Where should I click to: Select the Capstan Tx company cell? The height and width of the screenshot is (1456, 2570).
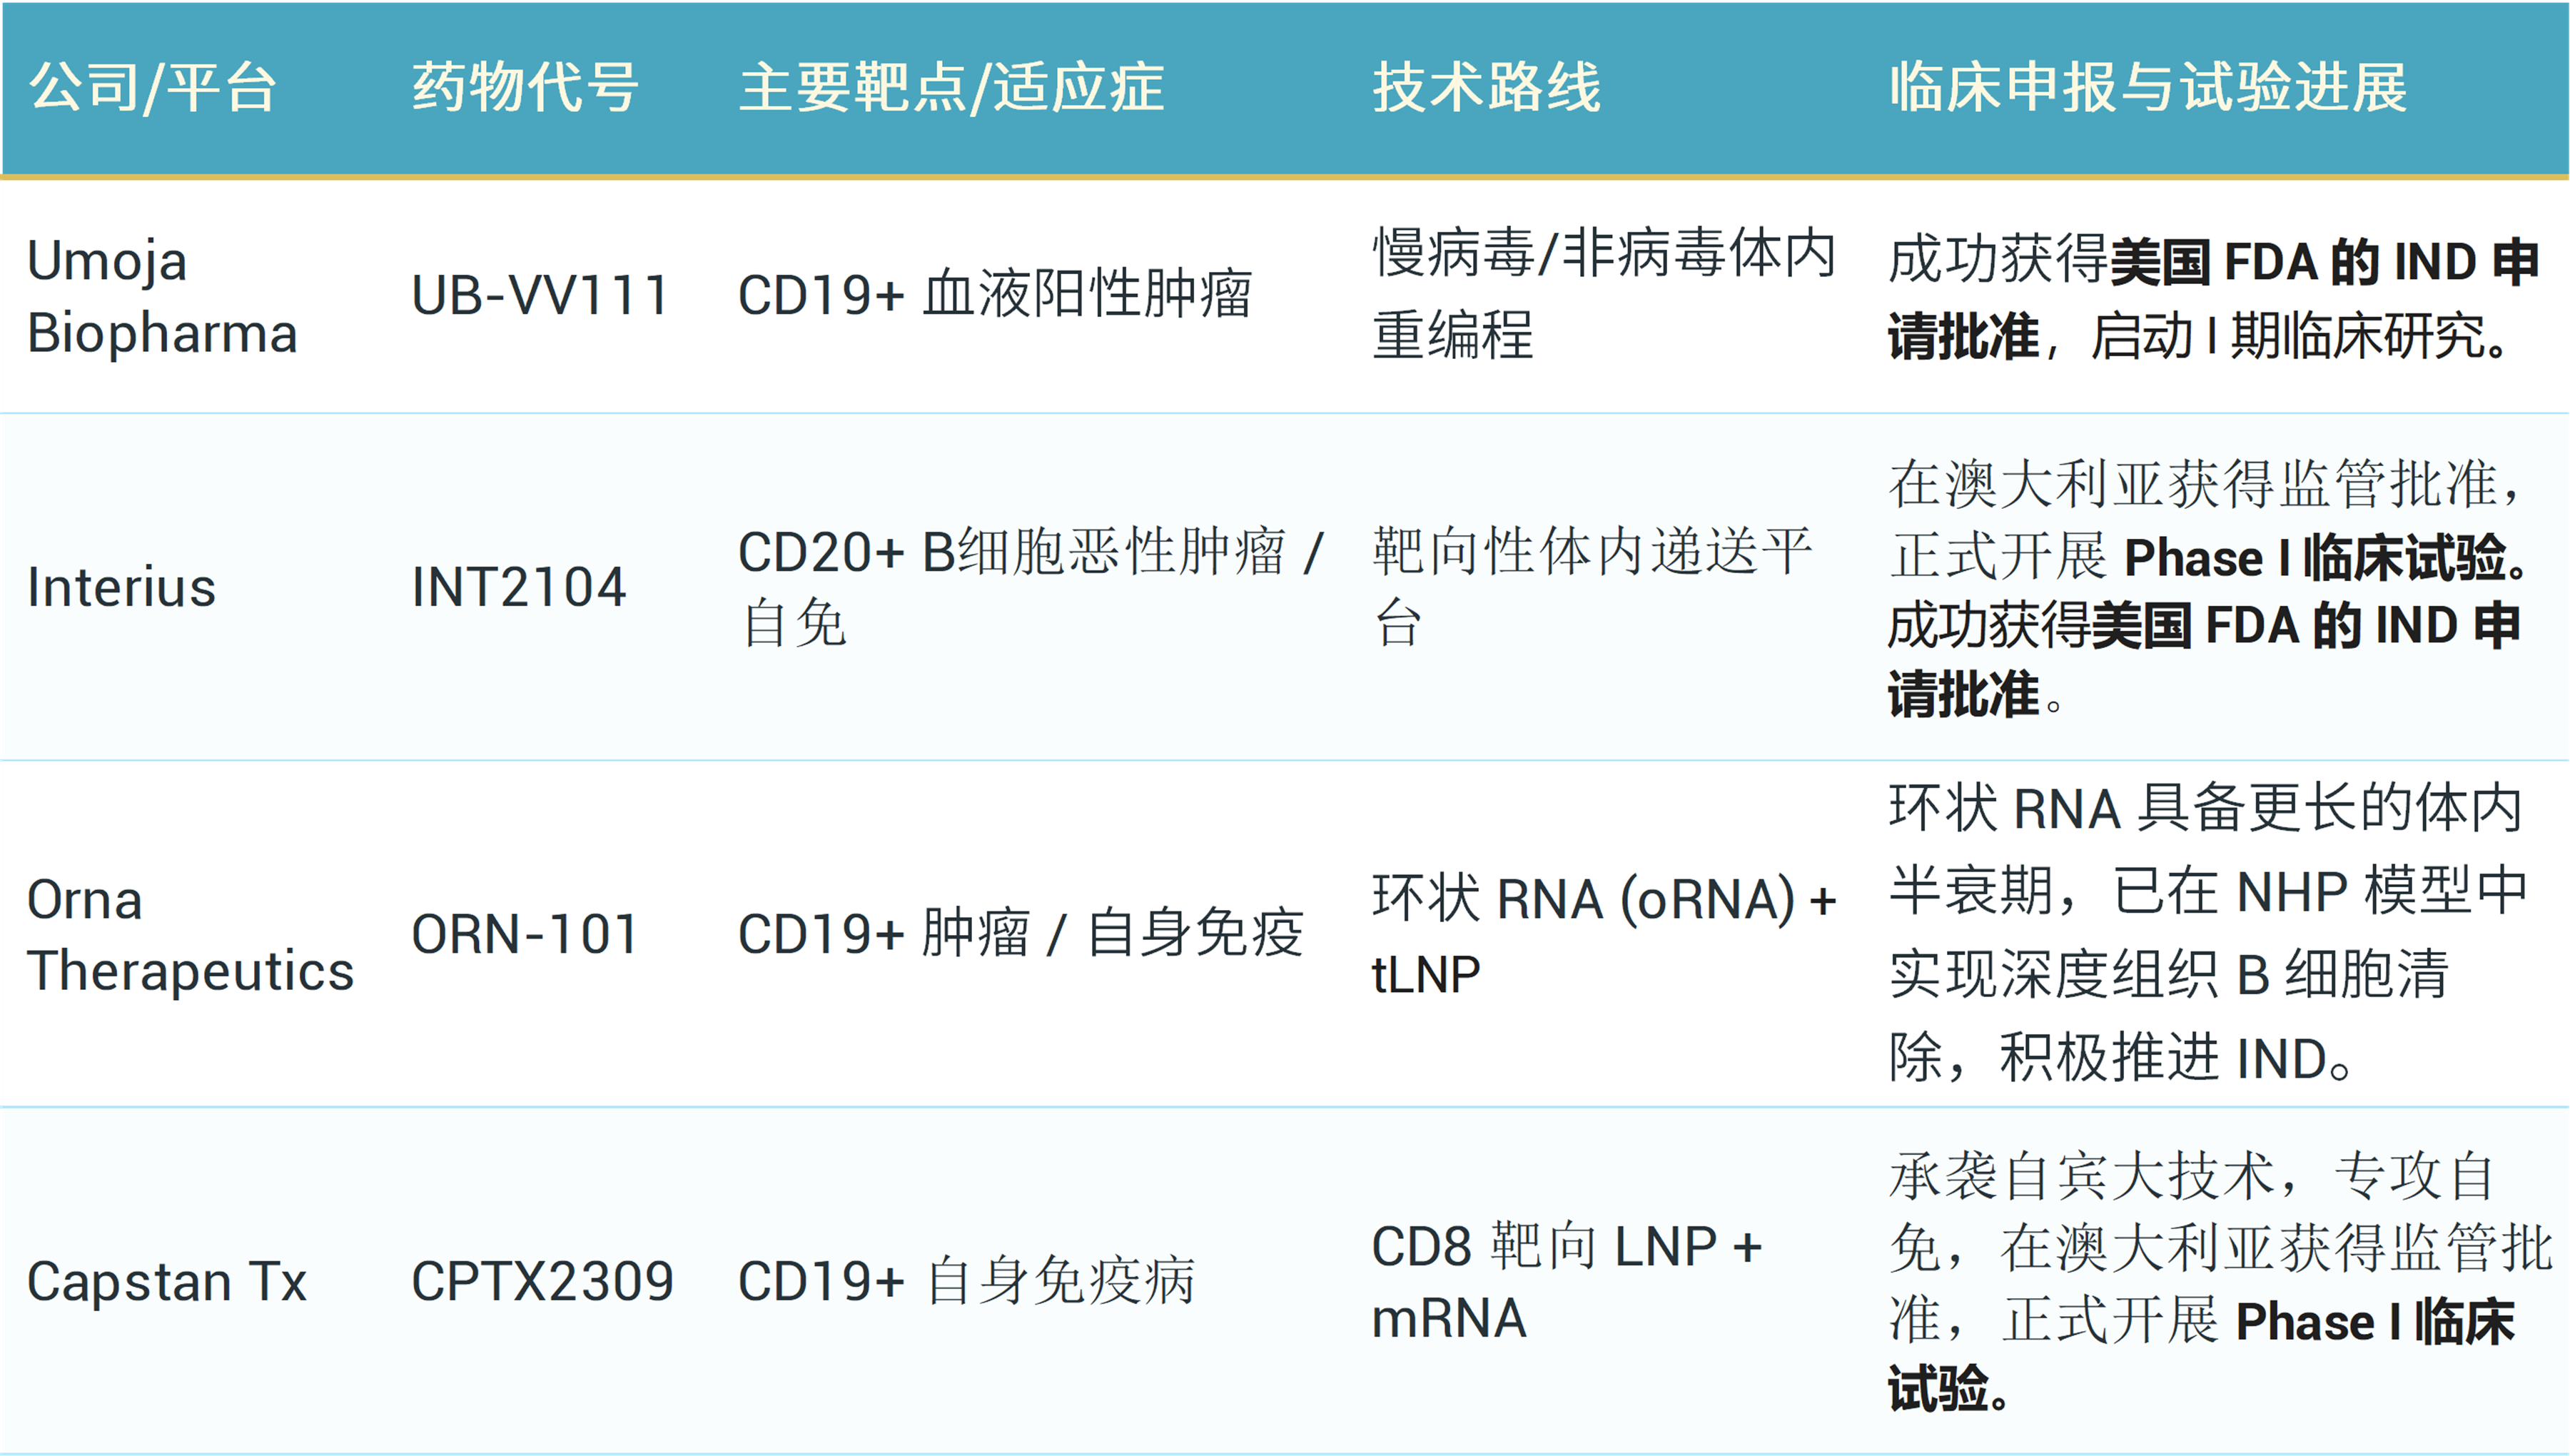coord(166,1282)
